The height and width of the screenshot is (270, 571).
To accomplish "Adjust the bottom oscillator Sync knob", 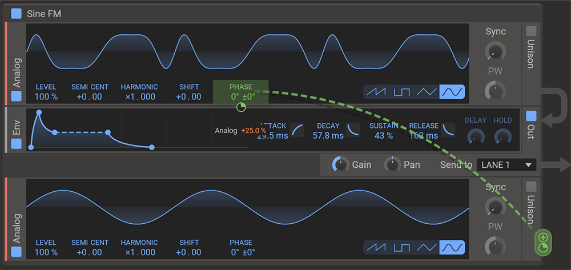I will tap(495, 206).
